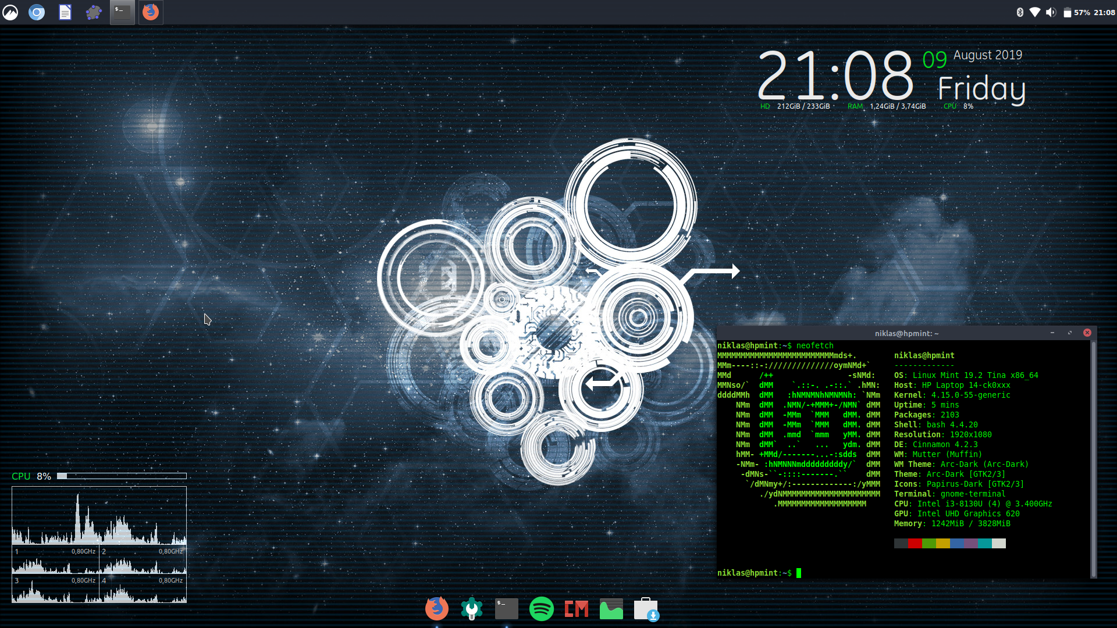Maximize the niklas@hpmint terminal window
The width and height of the screenshot is (1117, 628).
[1071, 333]
